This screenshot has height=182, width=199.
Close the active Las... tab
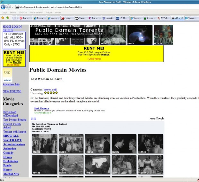[x=182, y=18]
